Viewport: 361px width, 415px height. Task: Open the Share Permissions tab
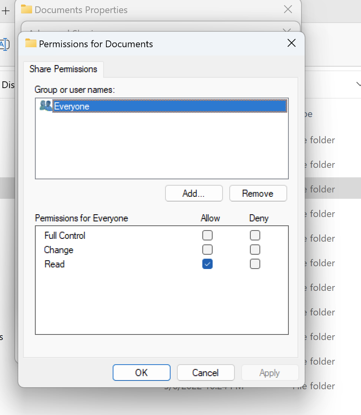pyautogui.click(x=63, y=69)
